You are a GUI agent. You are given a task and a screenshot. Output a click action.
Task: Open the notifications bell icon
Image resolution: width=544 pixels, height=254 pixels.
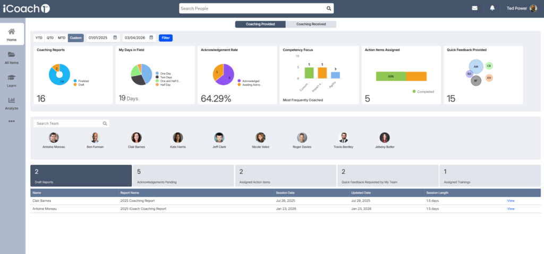click(x=492, y=8)
